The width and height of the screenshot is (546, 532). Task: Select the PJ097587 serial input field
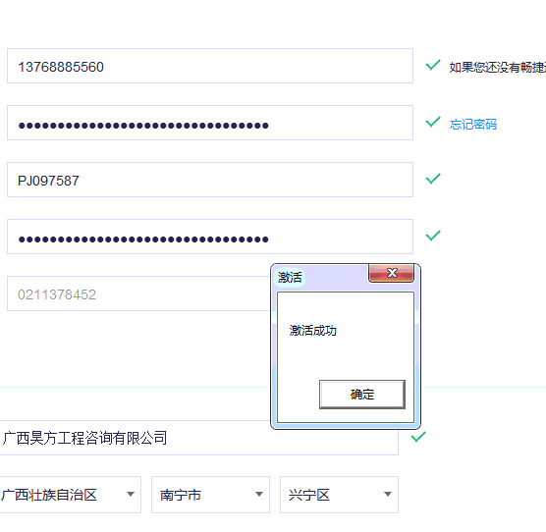[210, 180]
